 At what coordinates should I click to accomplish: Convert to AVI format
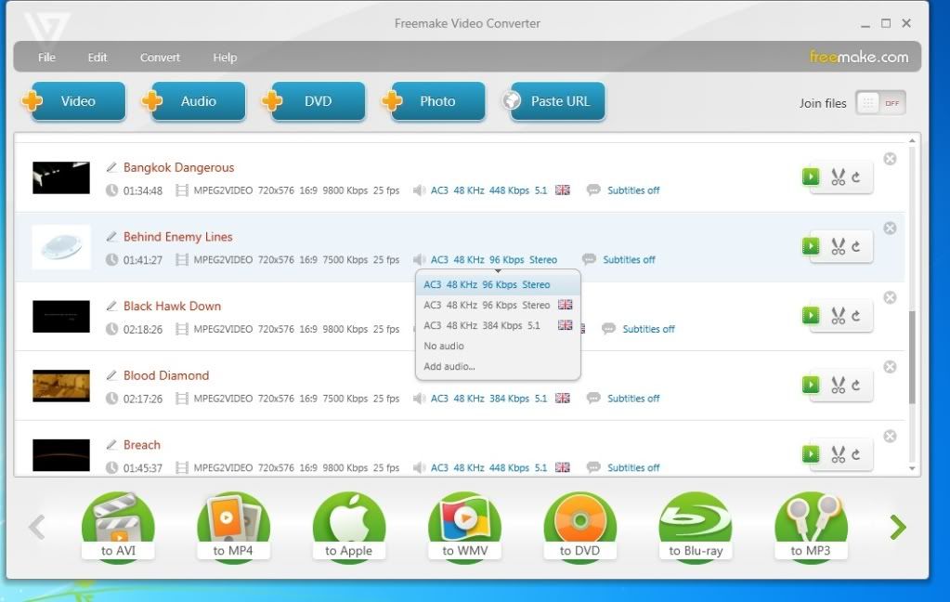pos(118,526)
